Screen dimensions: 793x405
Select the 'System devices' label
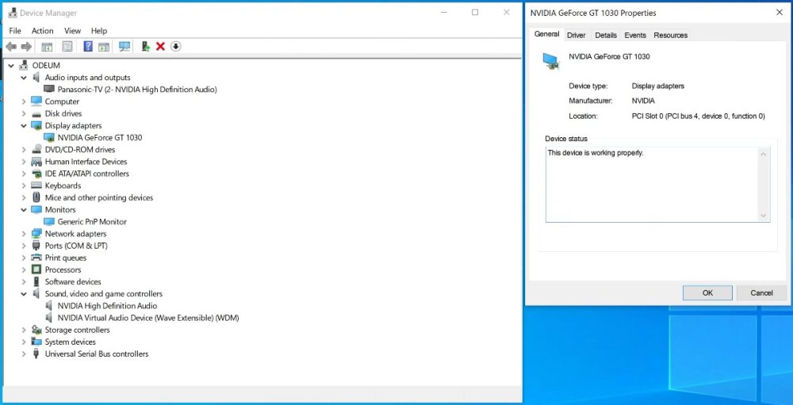click(71, 342)
